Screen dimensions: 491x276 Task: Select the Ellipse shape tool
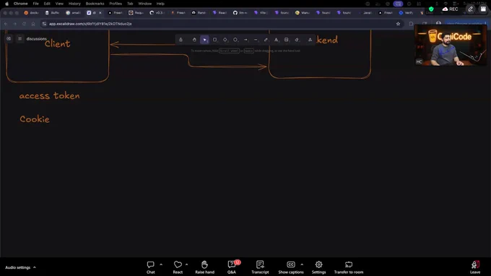coord(235,40)
